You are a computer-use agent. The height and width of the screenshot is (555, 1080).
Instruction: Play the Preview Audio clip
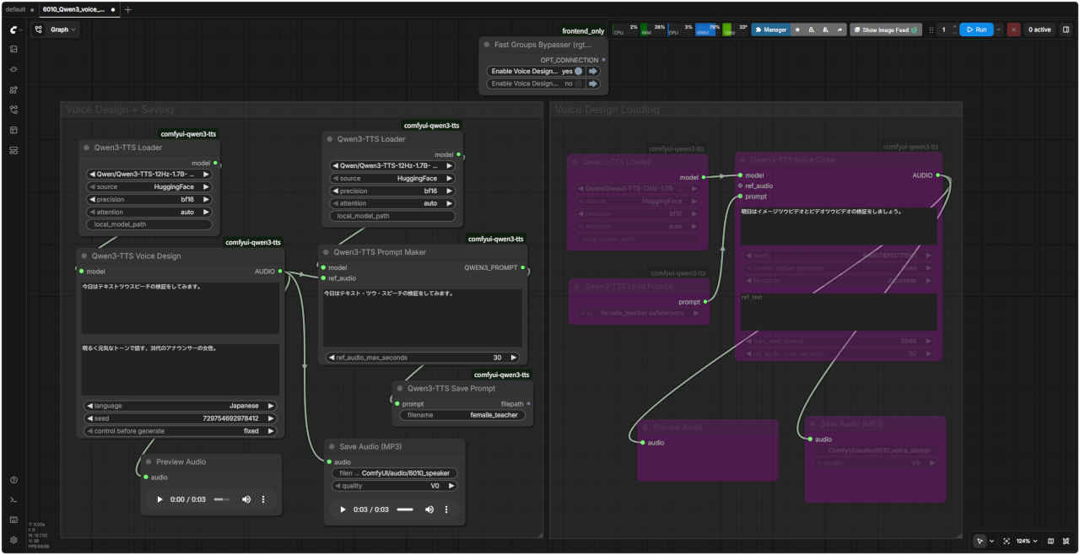tap(160, 499)
